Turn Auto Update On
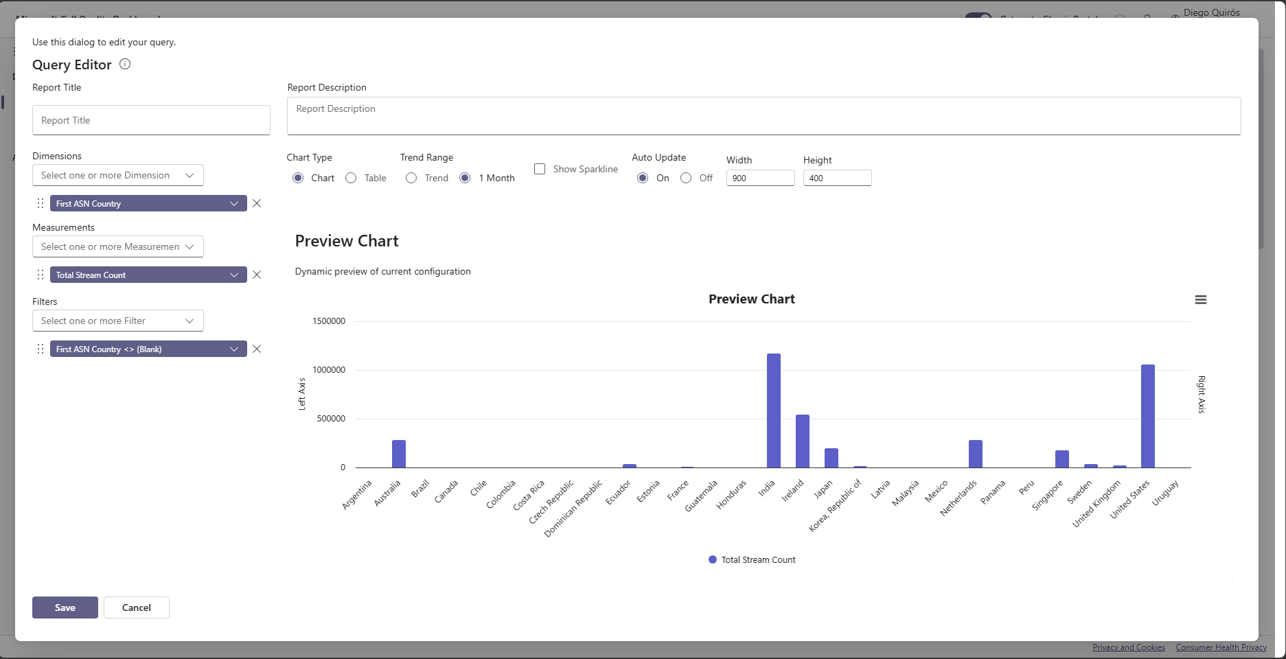 click(643, 178)
